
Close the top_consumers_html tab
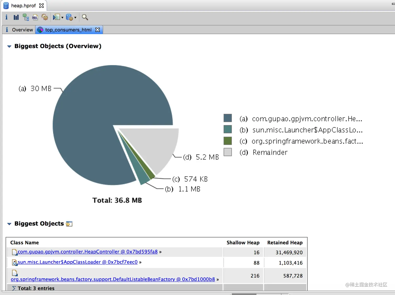97,30
